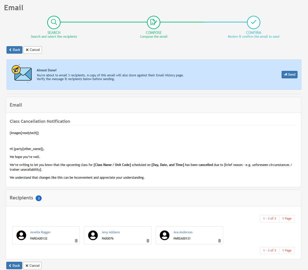
Task: Click recipient ID 'PA00076'
Action: 108,239
